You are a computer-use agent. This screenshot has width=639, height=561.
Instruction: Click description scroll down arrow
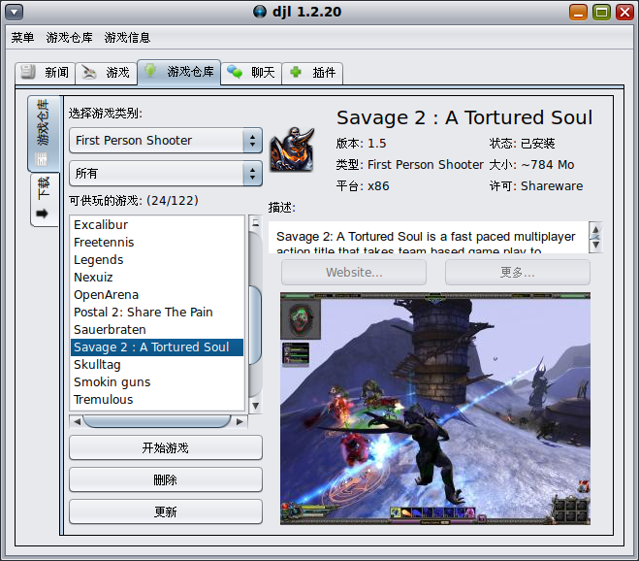click(x=595, y=245)
